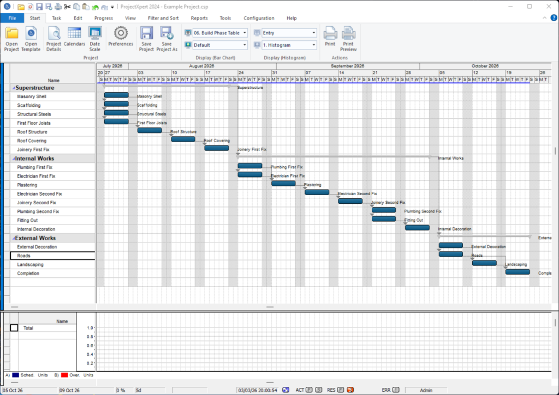Screen dimensions: 559x395
Task: Open the Default bar chart dropdown
Action: click(x=220, y=45)
